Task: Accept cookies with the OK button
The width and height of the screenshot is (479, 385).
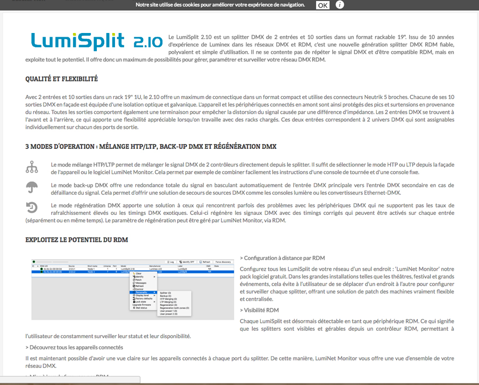Action: 323,5
